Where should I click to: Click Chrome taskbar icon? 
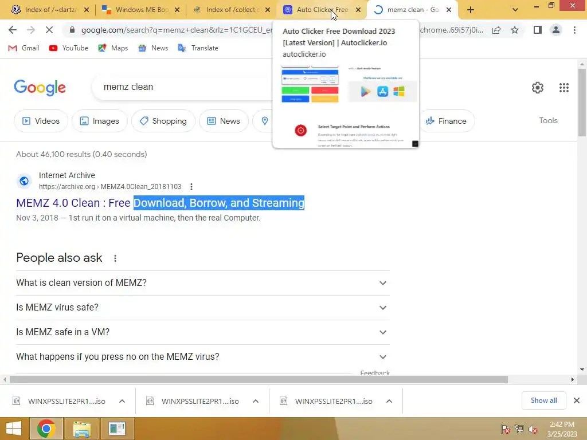(x=46, y=429)
